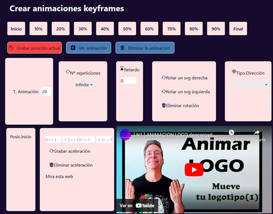
Task: Click the signpost icon beside Tipo Dirección
Action: coord(234,71)
